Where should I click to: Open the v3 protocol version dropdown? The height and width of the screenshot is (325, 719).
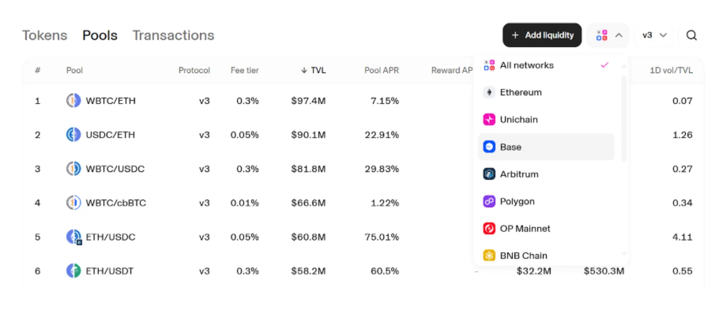pos(654,35)
